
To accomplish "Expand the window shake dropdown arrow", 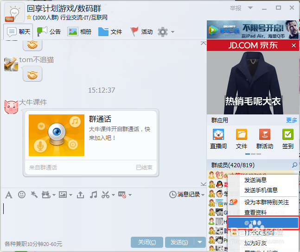I will point(54,195).
